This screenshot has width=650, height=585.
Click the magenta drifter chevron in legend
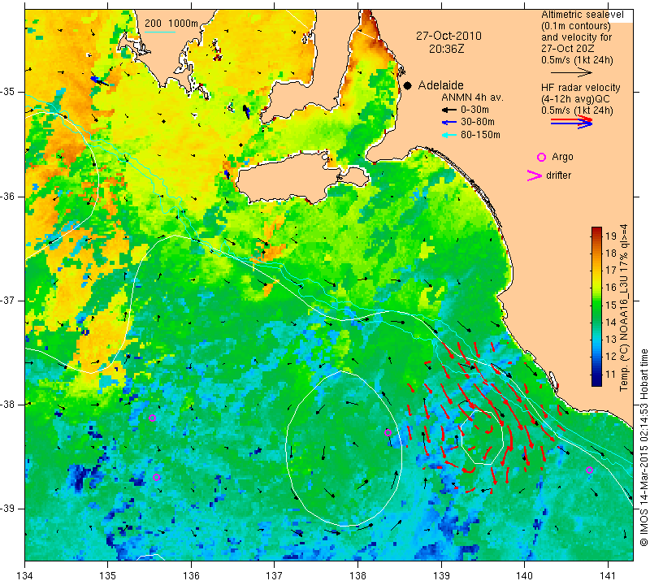tap(535, 175)
